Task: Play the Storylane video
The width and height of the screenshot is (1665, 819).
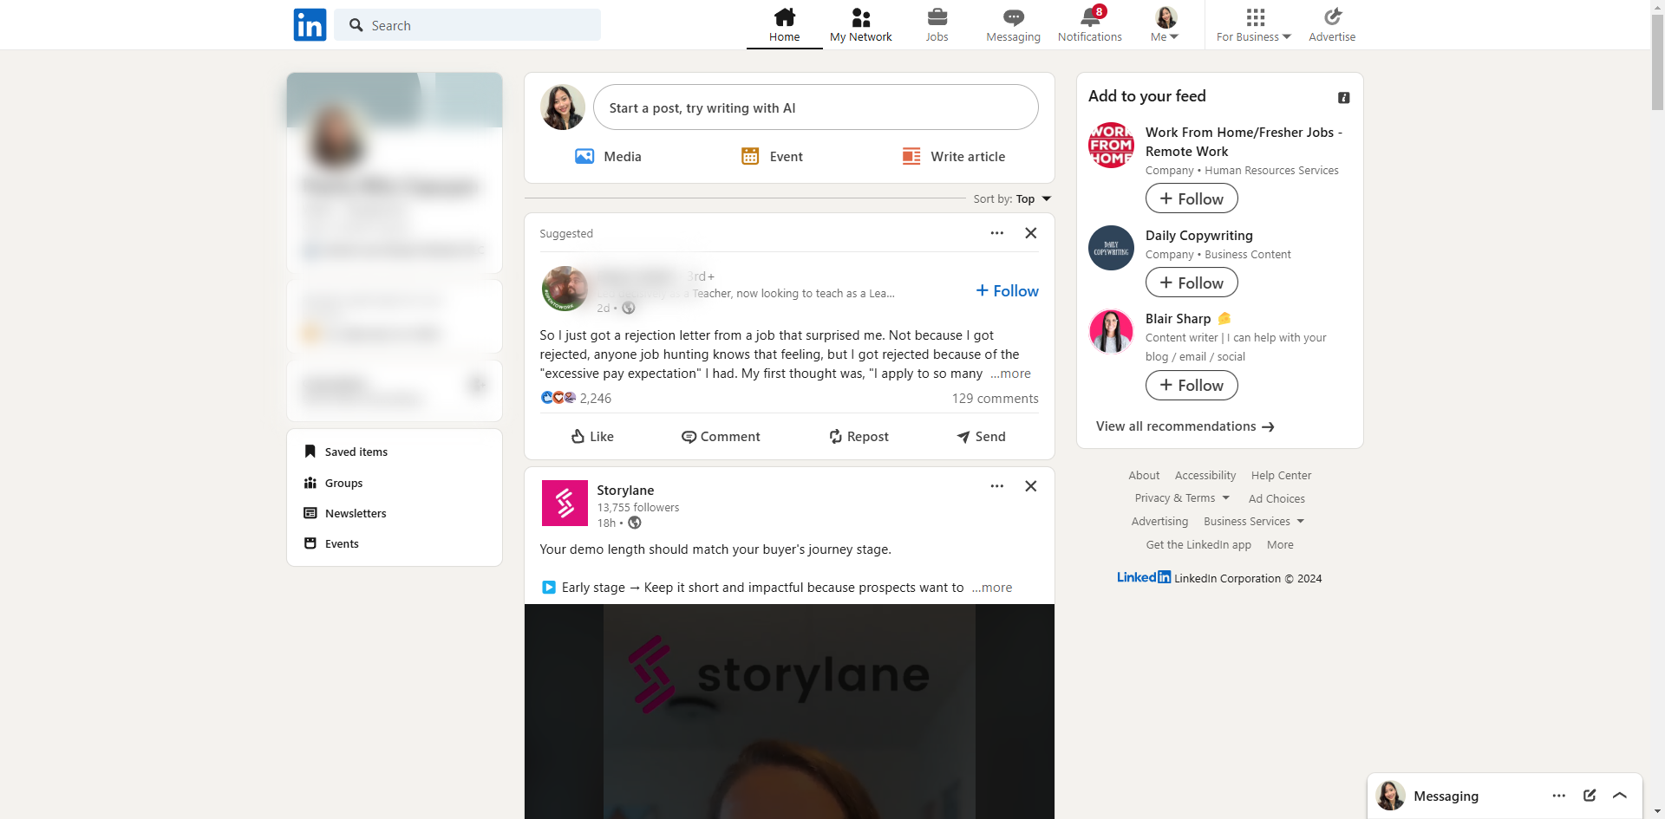Action: 789,712
